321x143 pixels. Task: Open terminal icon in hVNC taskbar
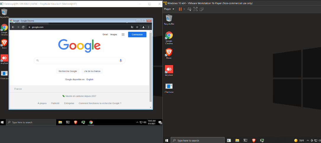point(68,122)
